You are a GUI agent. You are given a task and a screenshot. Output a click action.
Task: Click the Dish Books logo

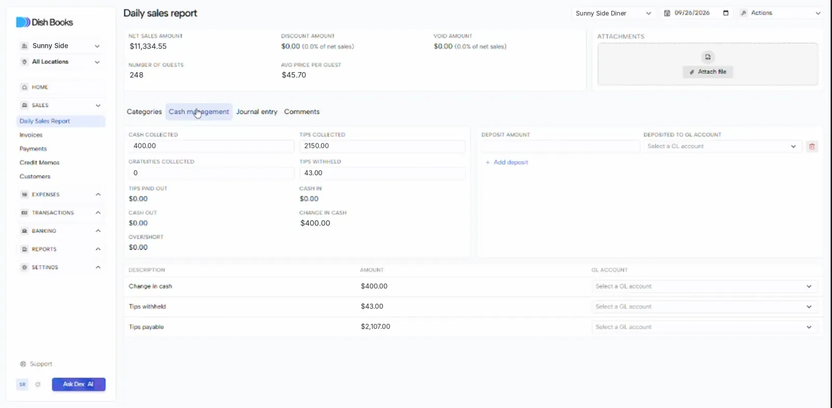point(44,22)
